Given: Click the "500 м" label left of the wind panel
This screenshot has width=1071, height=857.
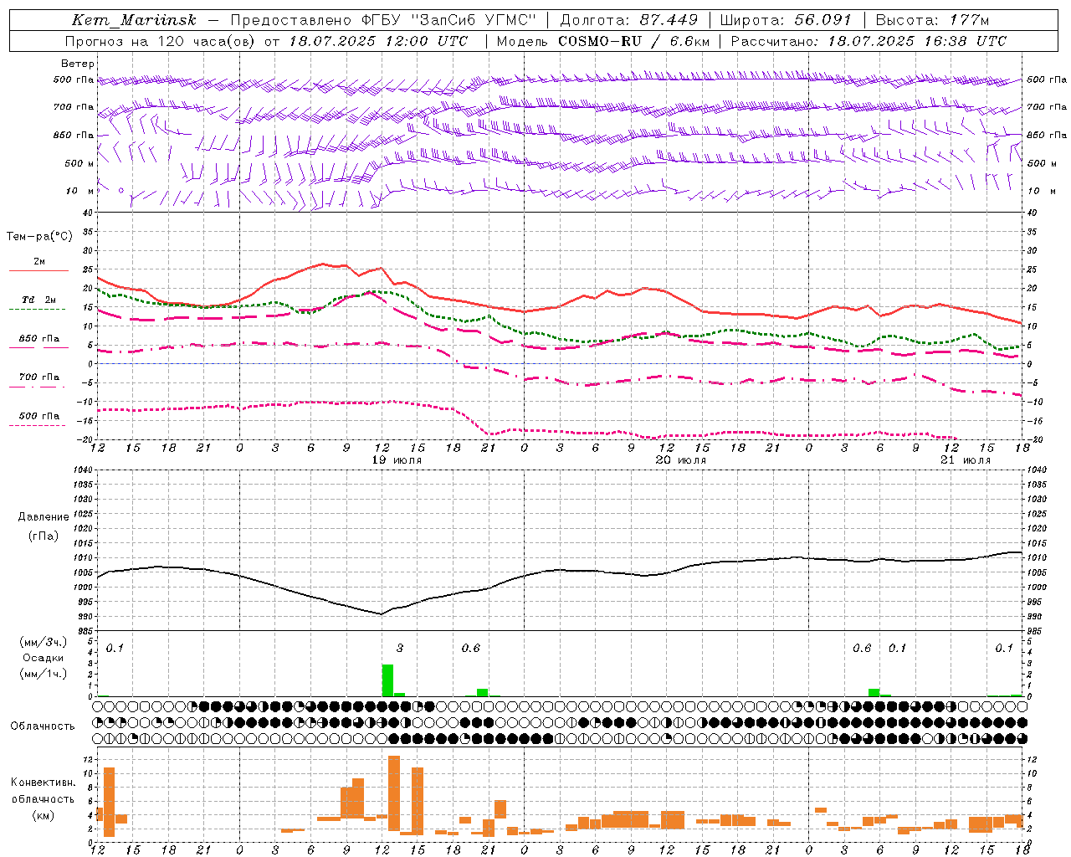Looking at the screenshot, I should click(79, 163).
